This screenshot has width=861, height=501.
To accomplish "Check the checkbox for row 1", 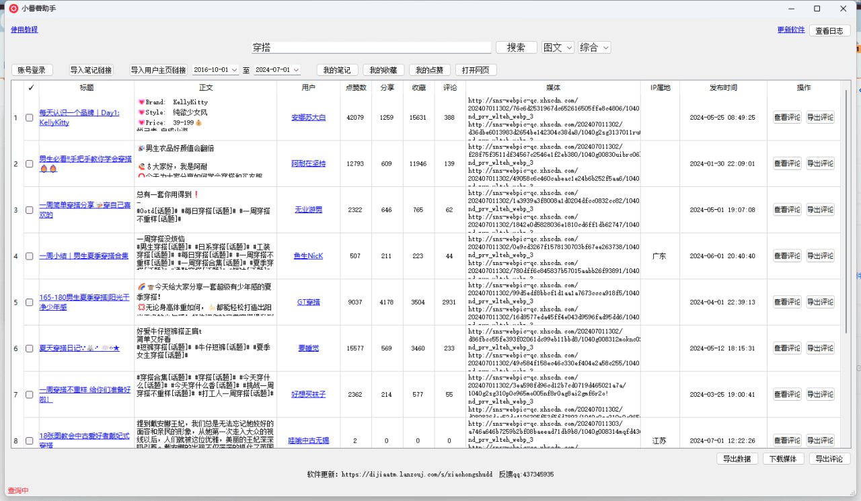I will click(29, 116).
